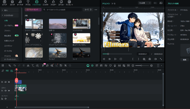The height and width of the screenshot is (109, 190).
Task: Open the エフェクト (Effects) panel icon
Action: 45,3
